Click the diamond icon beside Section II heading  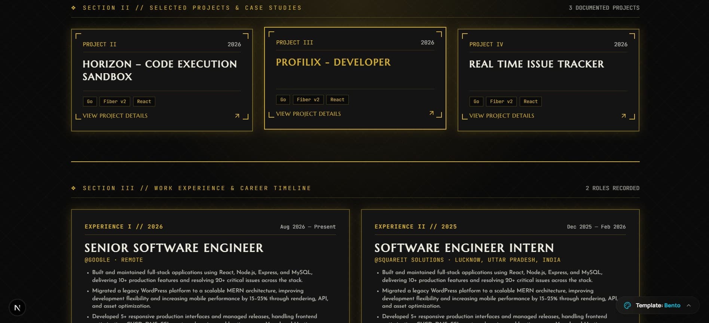click(x=73, y=7)
